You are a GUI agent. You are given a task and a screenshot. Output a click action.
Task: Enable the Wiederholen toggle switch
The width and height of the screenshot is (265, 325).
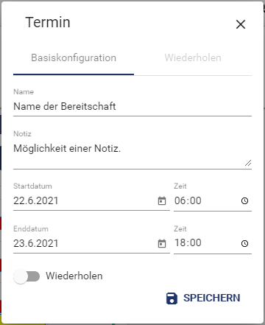coord(26,276)
